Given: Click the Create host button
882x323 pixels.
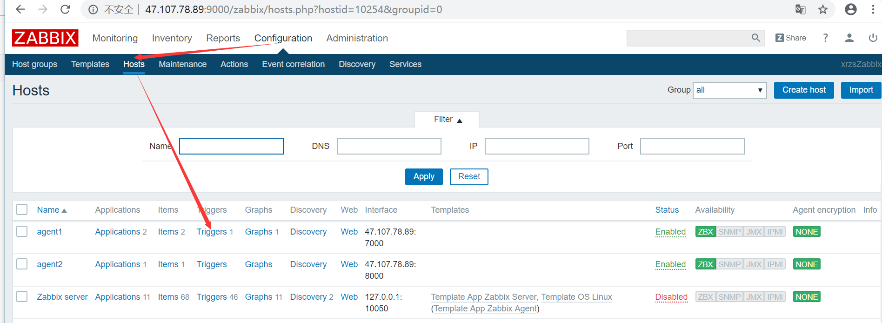Looking at the screenshot, I should pyautogui.click(x=804, y=90).
